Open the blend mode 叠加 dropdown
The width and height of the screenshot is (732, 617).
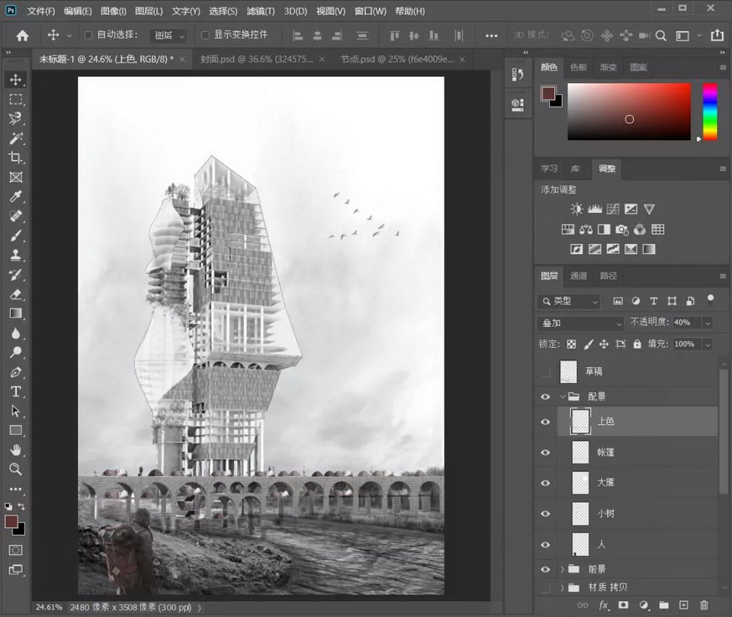(581, 323)
